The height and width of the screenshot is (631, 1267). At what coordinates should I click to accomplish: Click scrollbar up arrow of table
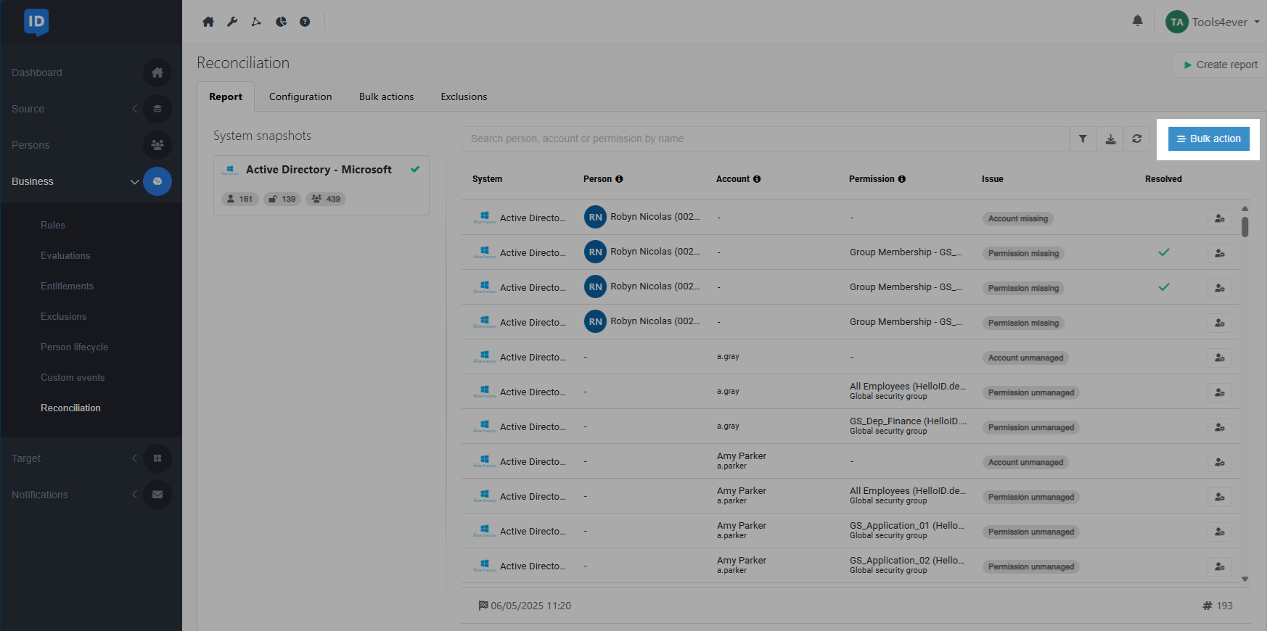coord(1245,208)
